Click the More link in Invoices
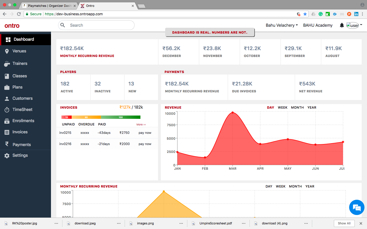The image size is (367, 229). [x=141, y=125]
